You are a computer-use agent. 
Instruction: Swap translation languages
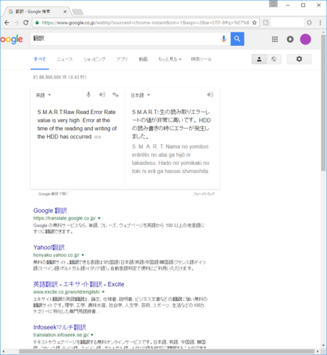(x=116, y=95)
